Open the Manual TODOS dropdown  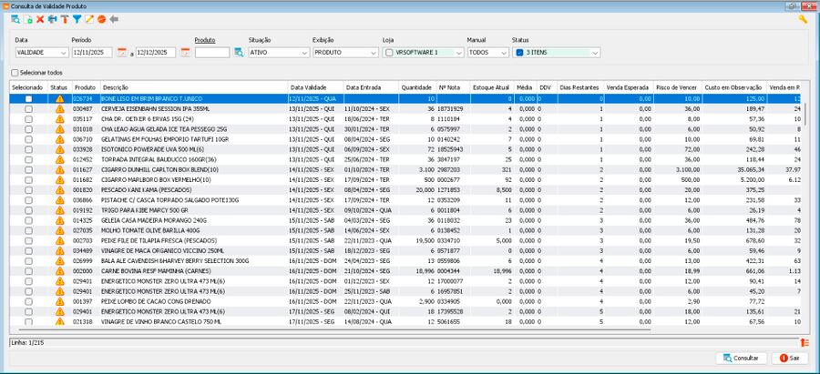(x=488, y=52)
